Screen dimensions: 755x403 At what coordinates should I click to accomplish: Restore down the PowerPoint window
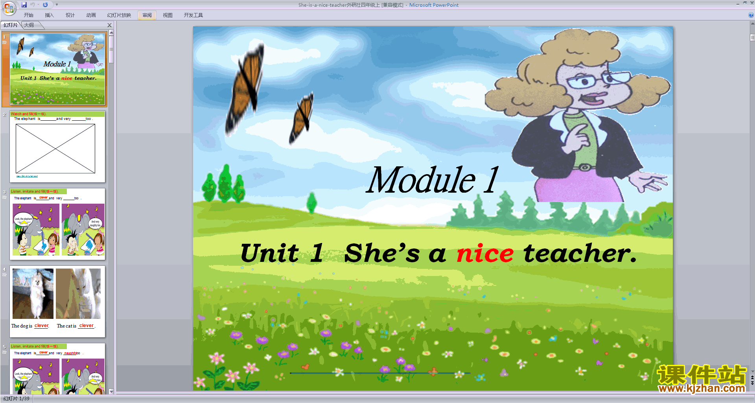pyautogui.click(x=745, y=3)
